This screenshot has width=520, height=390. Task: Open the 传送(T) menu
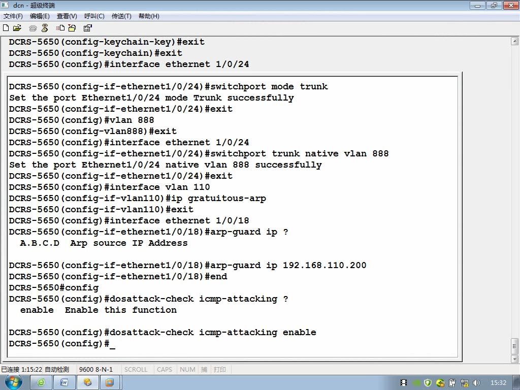121,16
